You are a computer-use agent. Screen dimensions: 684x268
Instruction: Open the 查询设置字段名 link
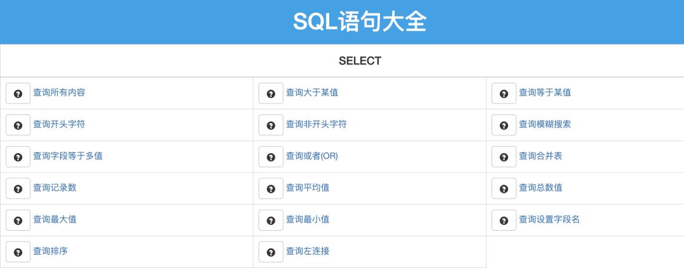tap(549, 219)
